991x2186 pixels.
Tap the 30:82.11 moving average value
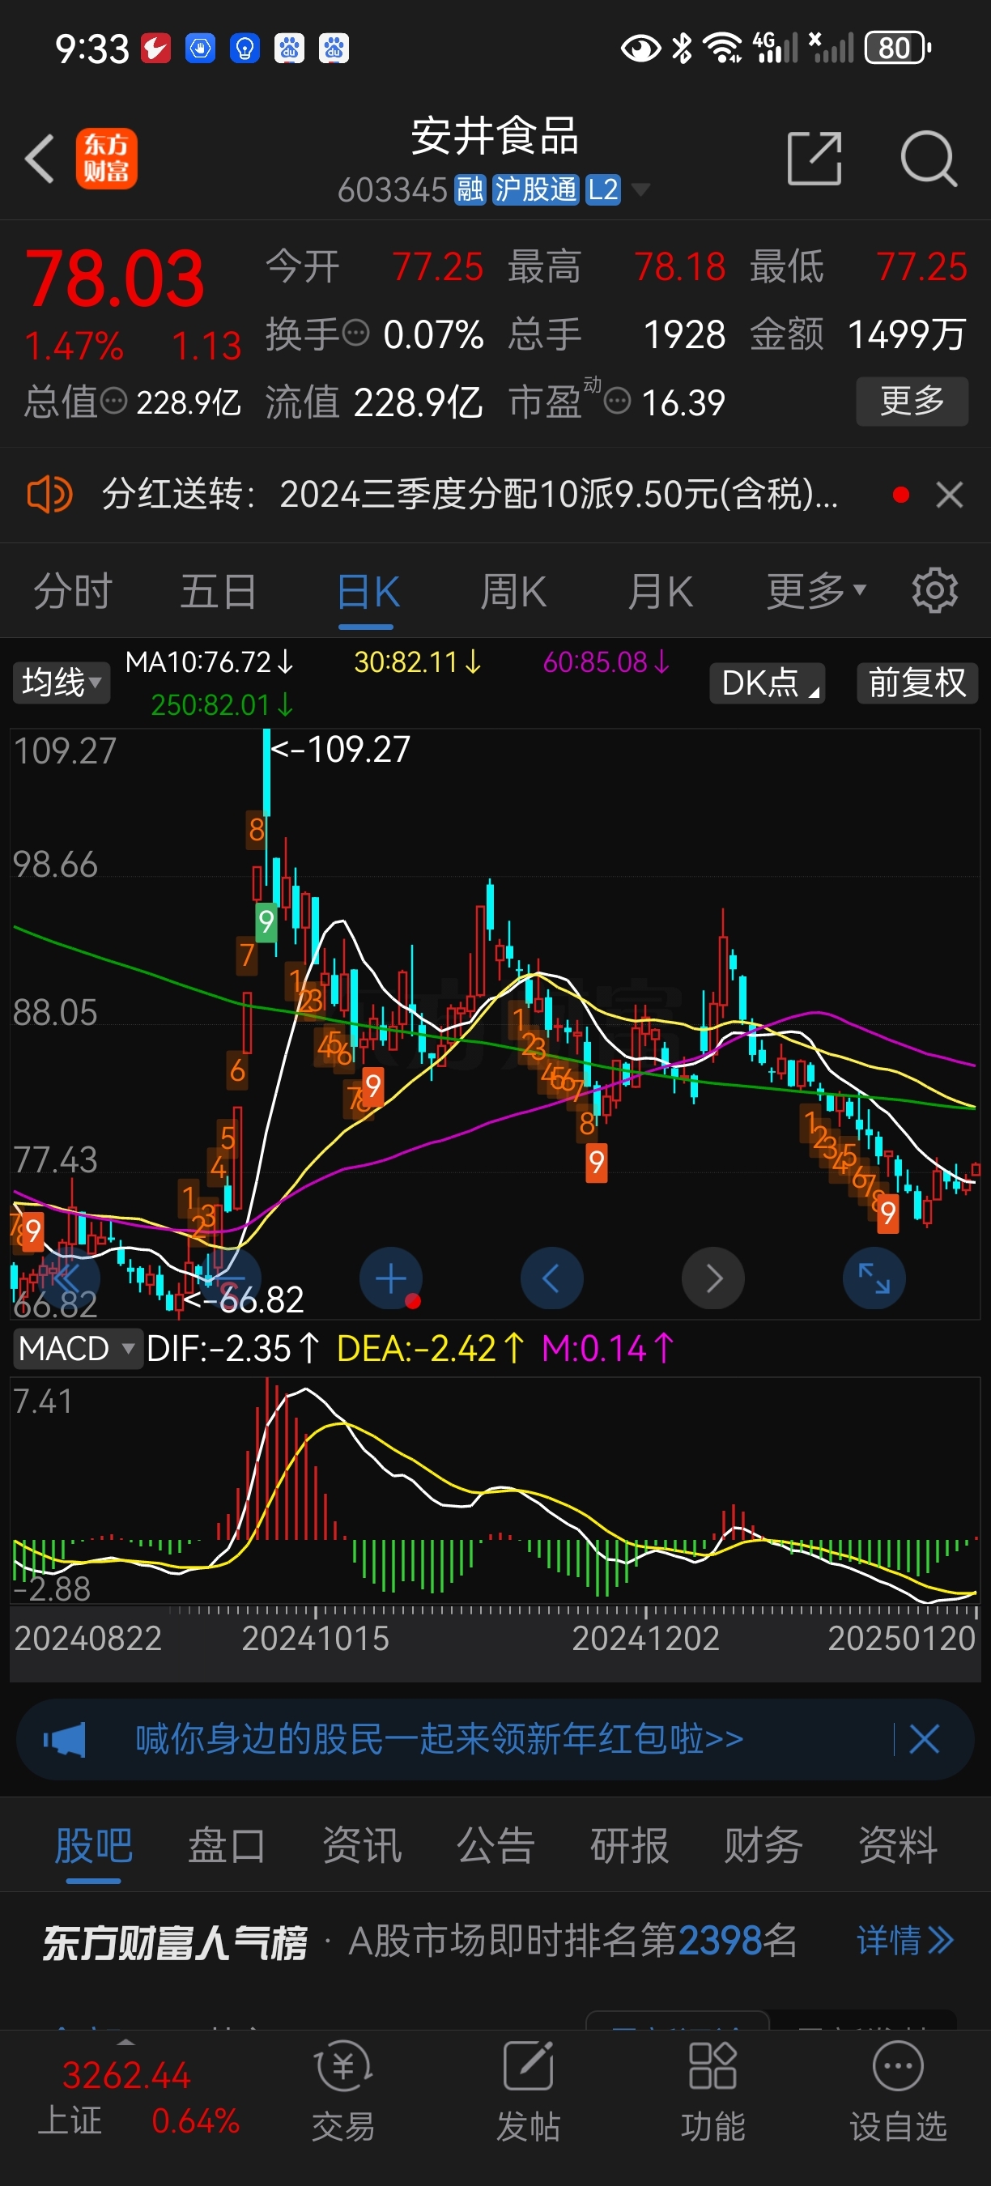tap(418, 662)
